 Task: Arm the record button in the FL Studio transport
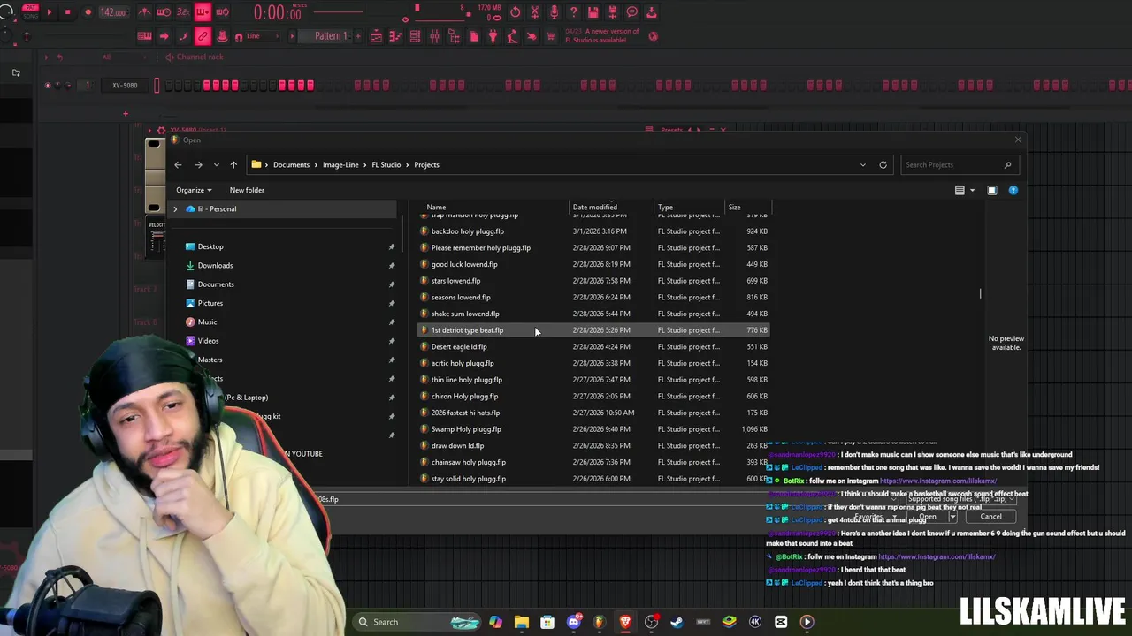pyautogui.click(x=88, y=12)
